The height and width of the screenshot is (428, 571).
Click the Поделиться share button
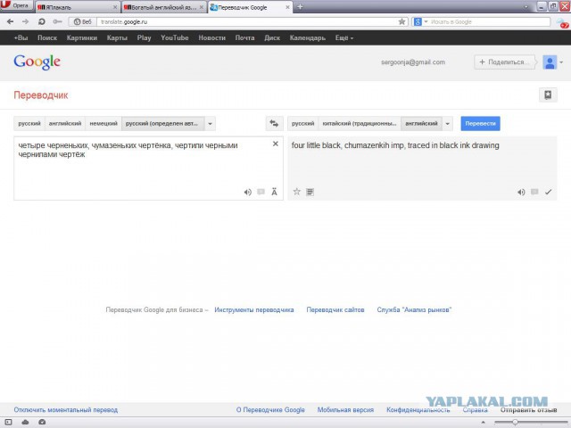504,62
